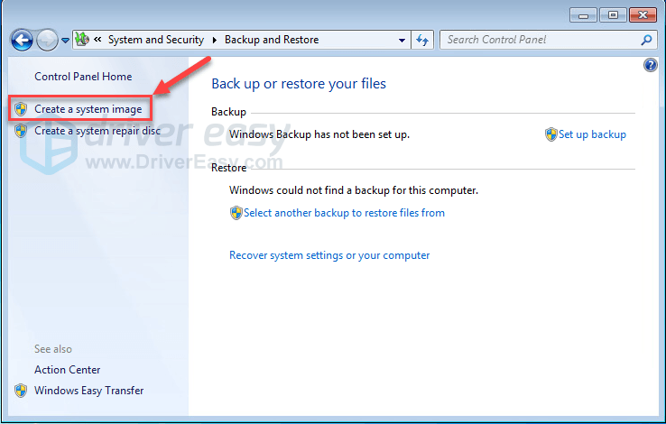The image size is (666, 424).
Task: Open the address bar history dropdown
Action: (x=402, y=41)
